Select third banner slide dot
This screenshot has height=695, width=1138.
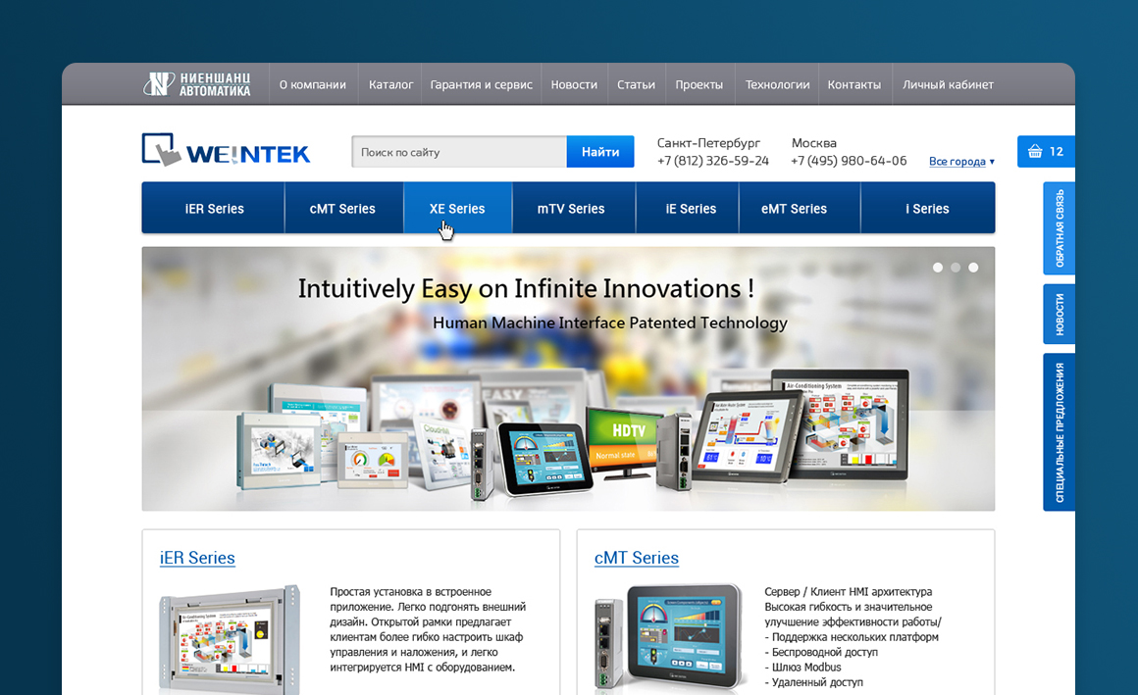973,268
